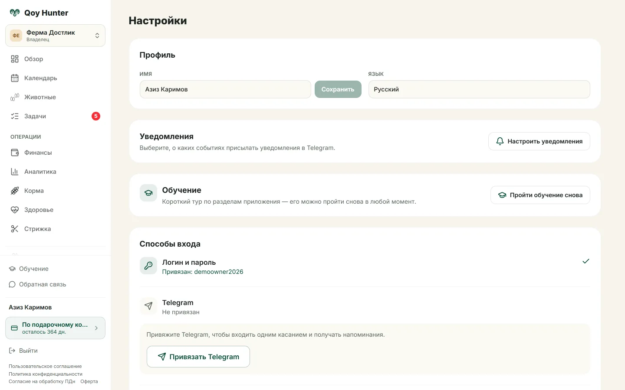Open the Обзор dashboard icon
This screenshot has width=625, height=390.
point(15,59)
